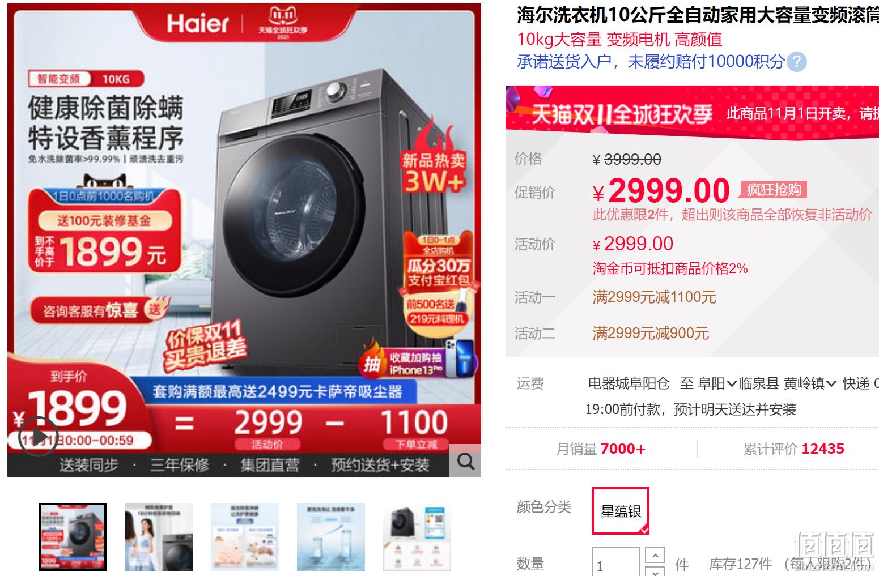The image size is (879, 576).
Task: Select the fifth thumbnail with energy label
Action: coord(417,537)
